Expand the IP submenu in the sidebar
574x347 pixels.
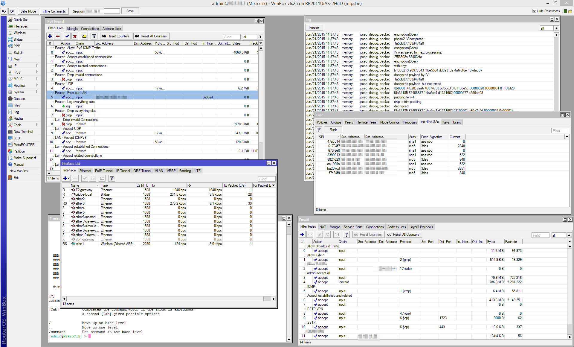(37, 65)
